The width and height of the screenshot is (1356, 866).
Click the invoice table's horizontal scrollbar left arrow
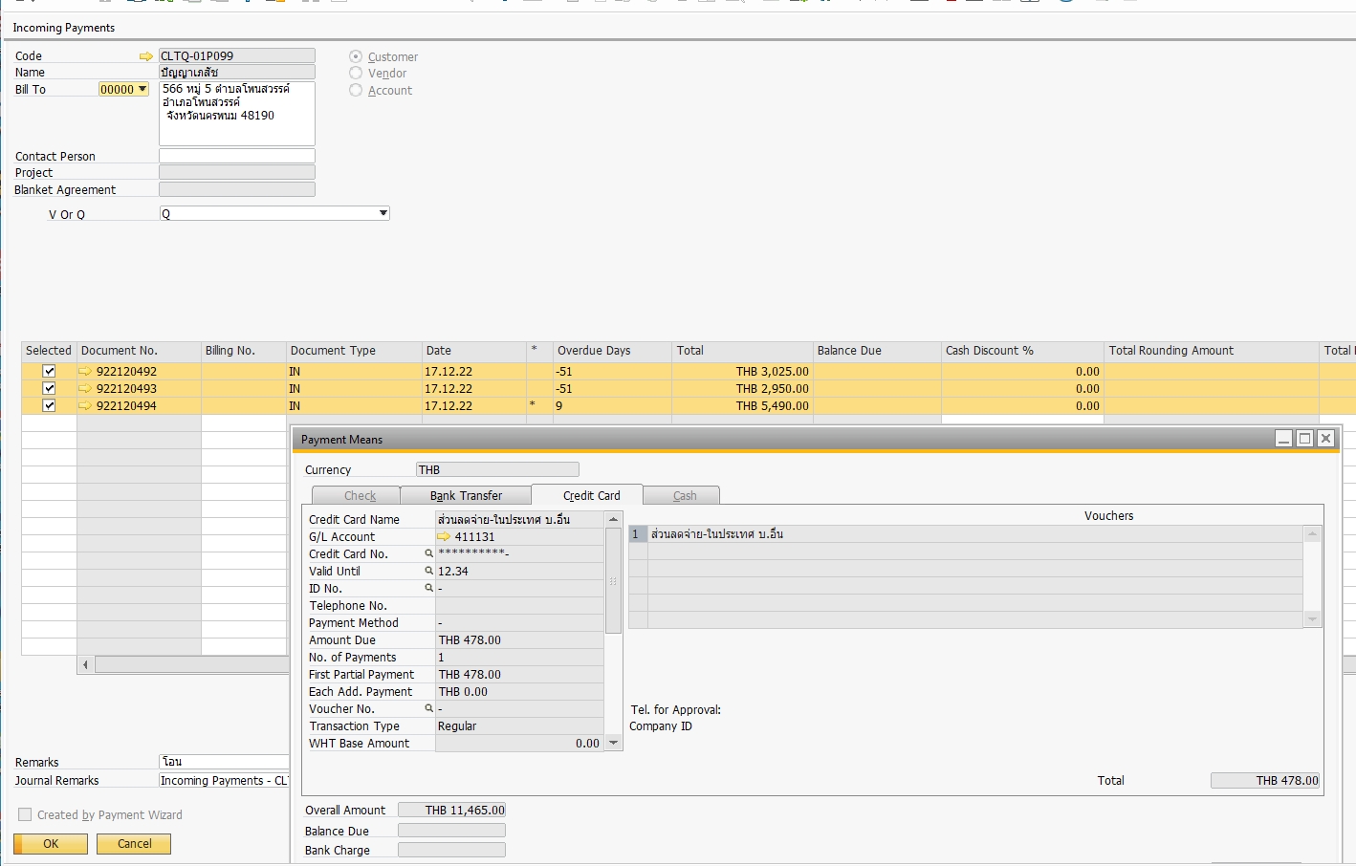[86, 664]
